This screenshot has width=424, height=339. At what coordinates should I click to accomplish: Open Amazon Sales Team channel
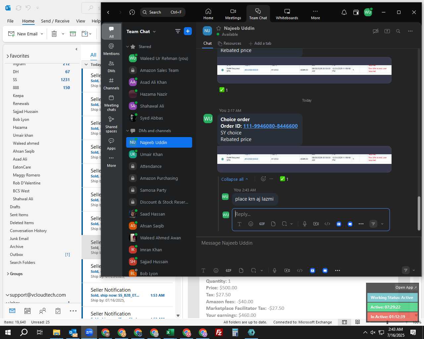[x=159, y=70]
